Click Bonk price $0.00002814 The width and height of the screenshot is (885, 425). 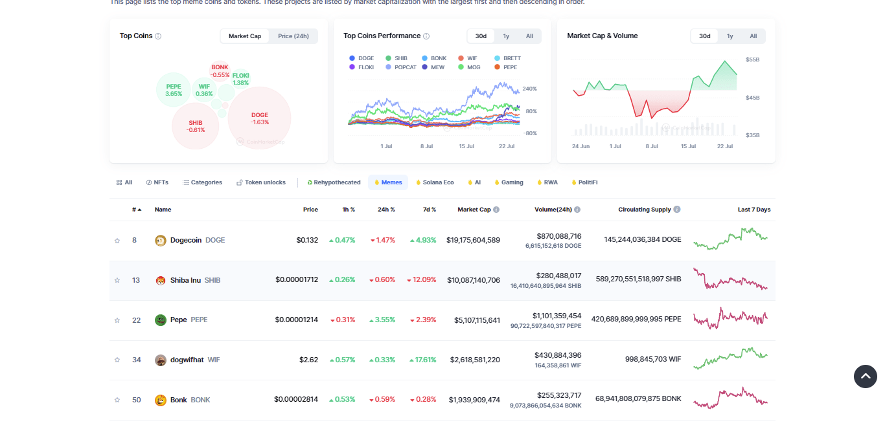296,400
